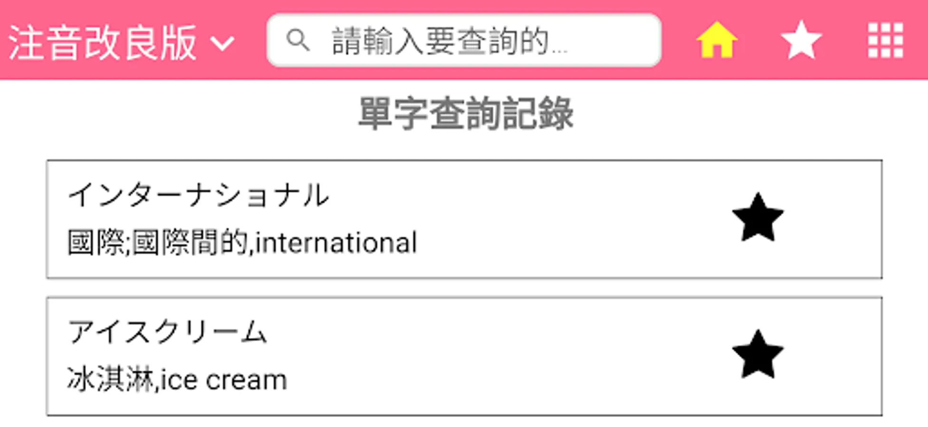Click the gap between the two record cards
Screen dimensions: 928x427
(x=464, y=288)
